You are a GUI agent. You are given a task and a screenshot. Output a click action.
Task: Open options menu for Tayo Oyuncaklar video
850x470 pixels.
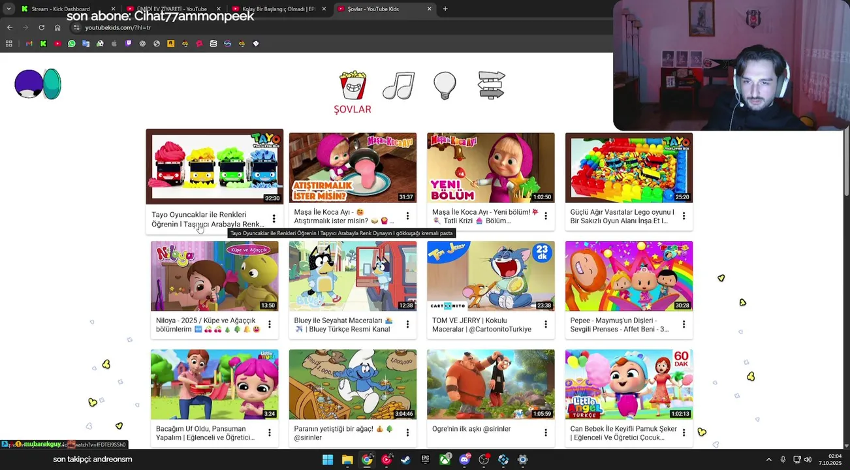click(x=274, y=219)
